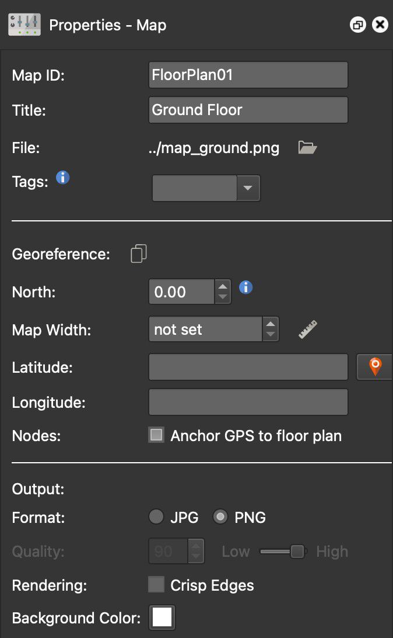393x638 pixels.
Task: Increase North value with up arrow
Action: pos(223,286)
